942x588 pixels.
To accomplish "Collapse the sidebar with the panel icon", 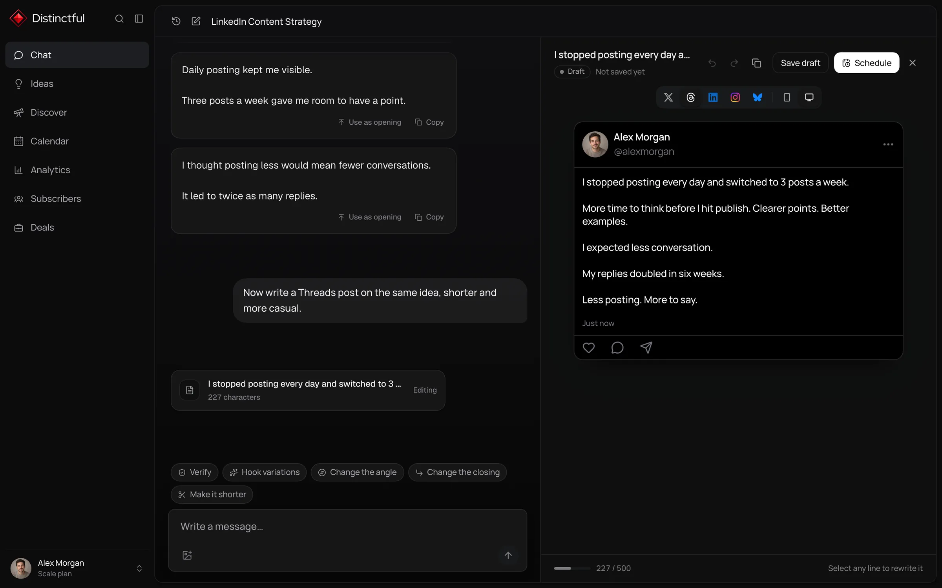I will [139, 18].
